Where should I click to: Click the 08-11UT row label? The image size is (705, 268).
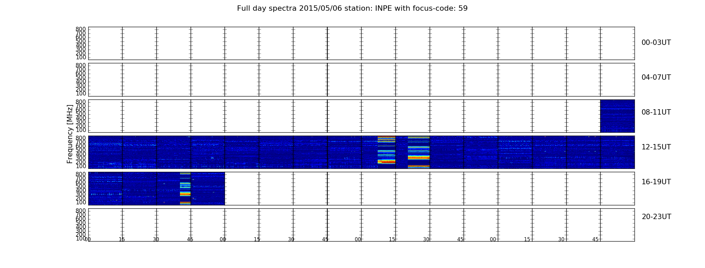point(656,112)
